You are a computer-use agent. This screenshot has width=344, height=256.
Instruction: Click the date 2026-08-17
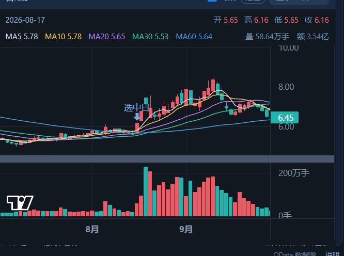tap(25, 20)
